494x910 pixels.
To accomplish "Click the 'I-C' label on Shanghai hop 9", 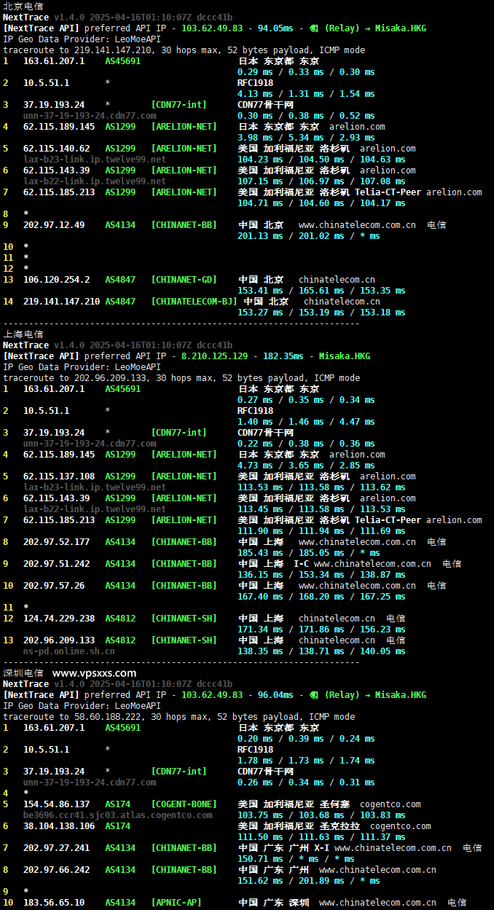I will [302, 564].
